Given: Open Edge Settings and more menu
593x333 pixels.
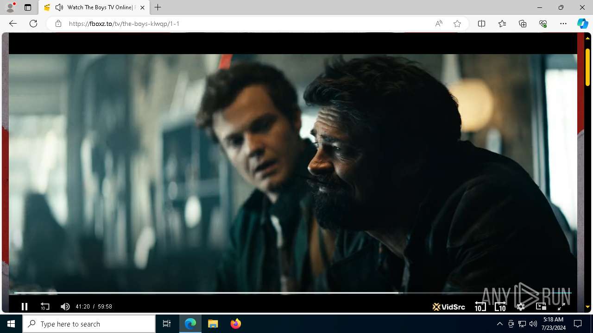Looking at the screenshot, I should (x=563, y=24).
